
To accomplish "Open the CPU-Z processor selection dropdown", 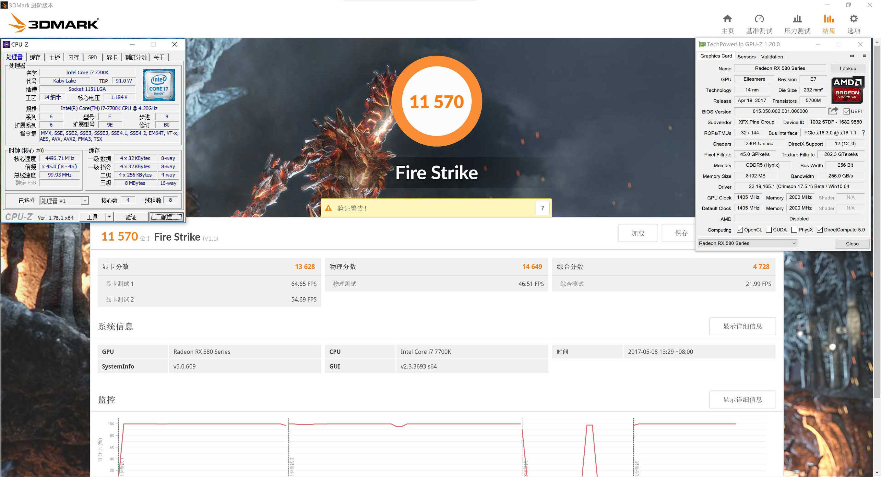I will (85, 201).
